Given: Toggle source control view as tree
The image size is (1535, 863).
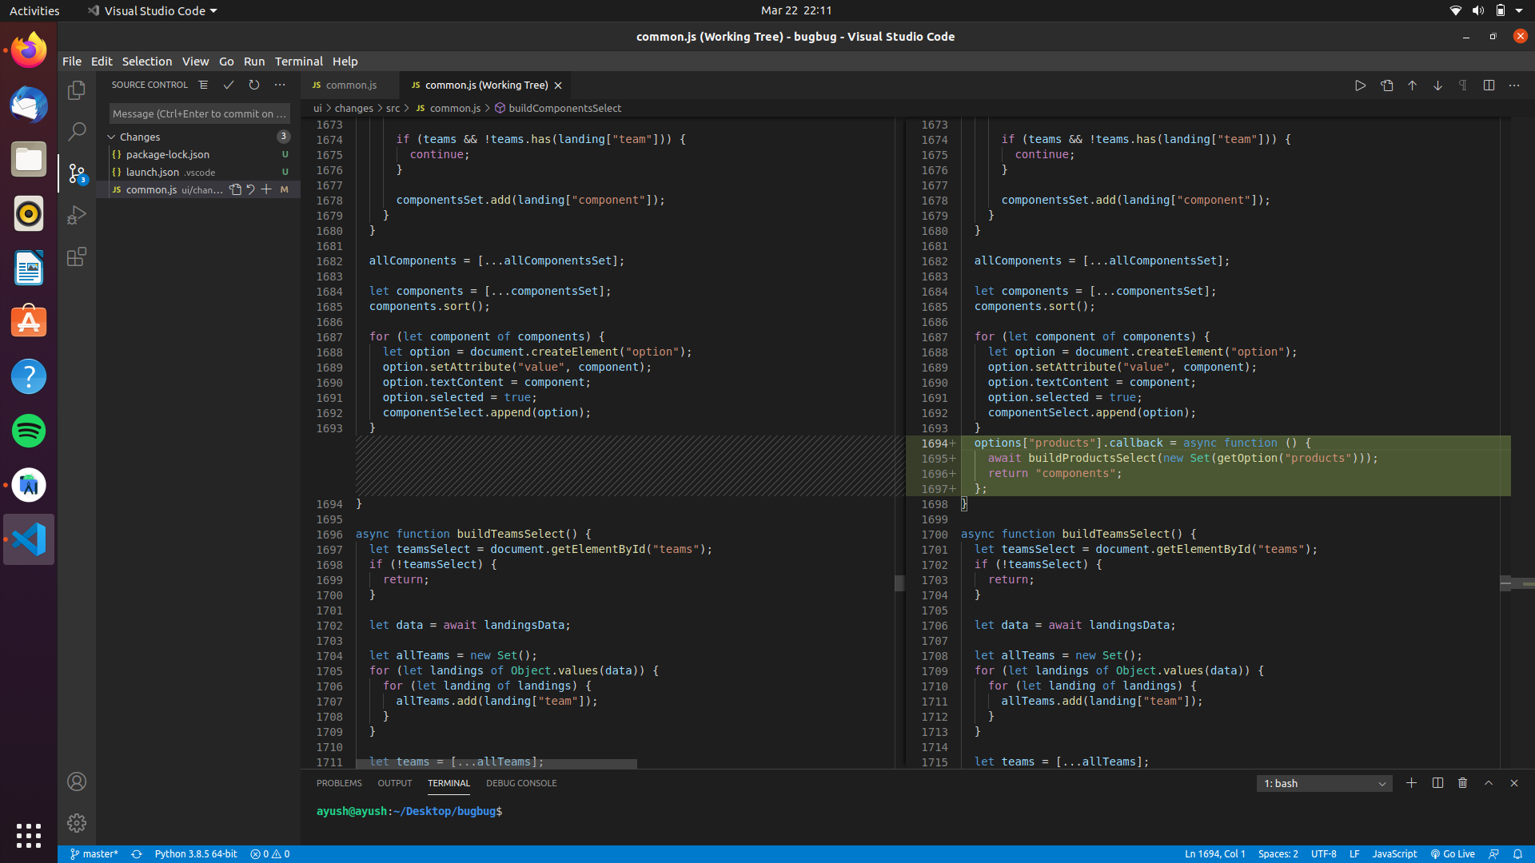Looking at the screenshot, I should pyautogui.click(x=203, y=85).
